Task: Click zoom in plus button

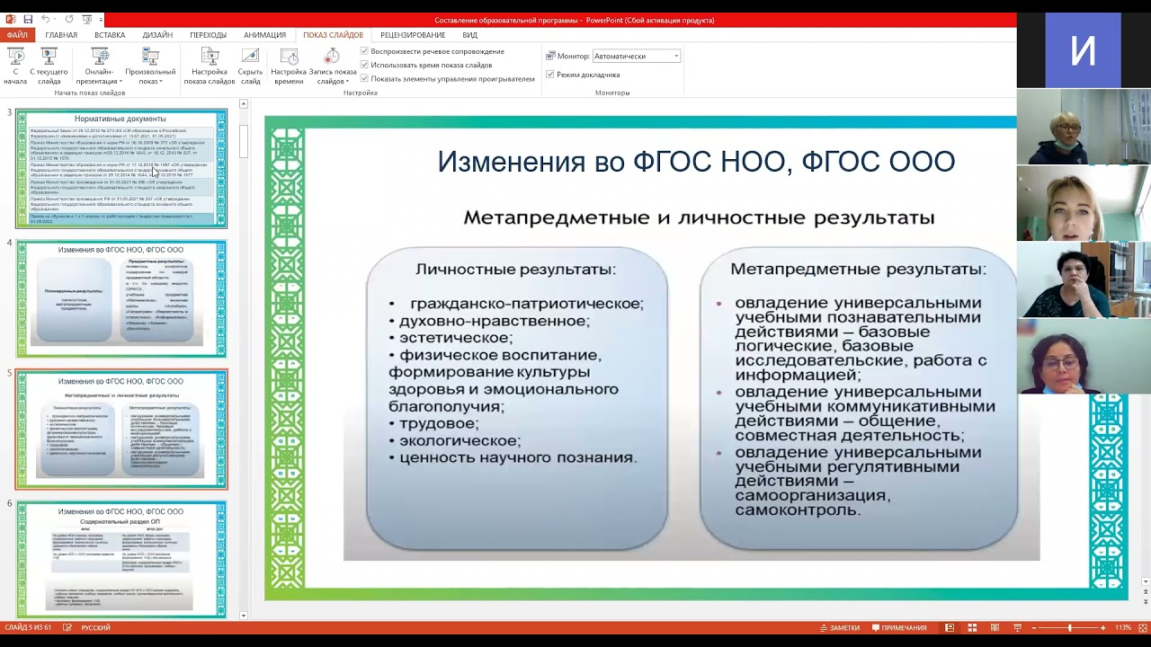Action: (1103, 627)
